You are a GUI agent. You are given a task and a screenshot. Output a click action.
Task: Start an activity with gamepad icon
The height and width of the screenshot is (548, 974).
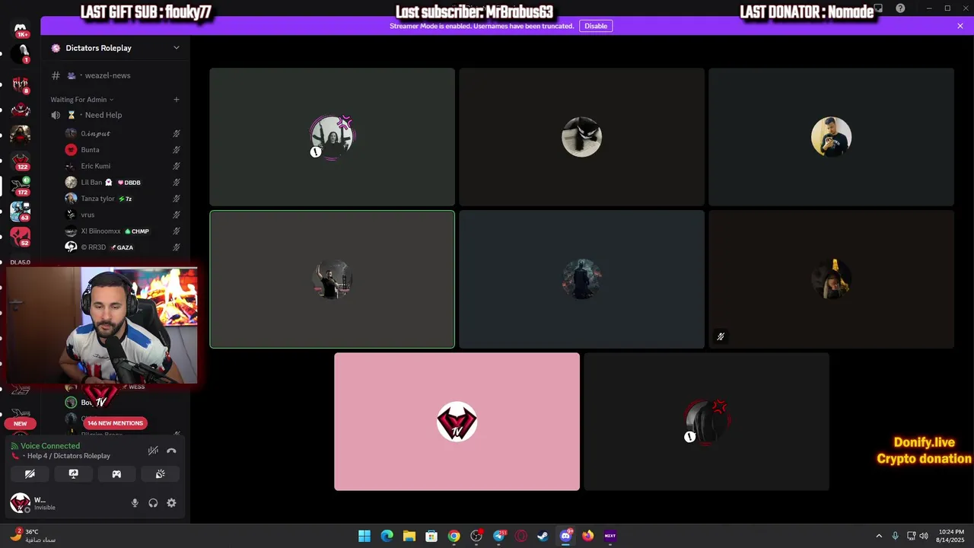pos(116,473)
